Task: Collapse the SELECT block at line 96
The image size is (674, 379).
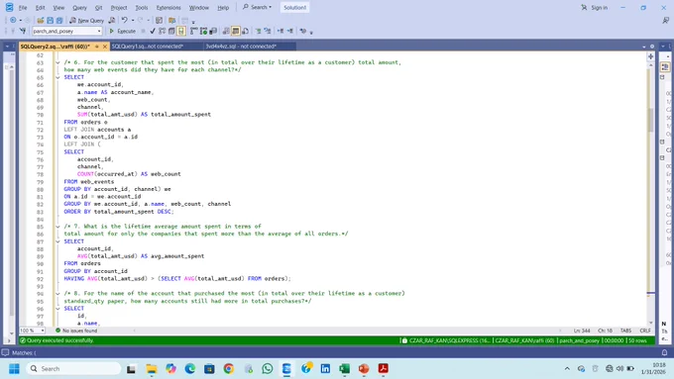Action: 57,309
